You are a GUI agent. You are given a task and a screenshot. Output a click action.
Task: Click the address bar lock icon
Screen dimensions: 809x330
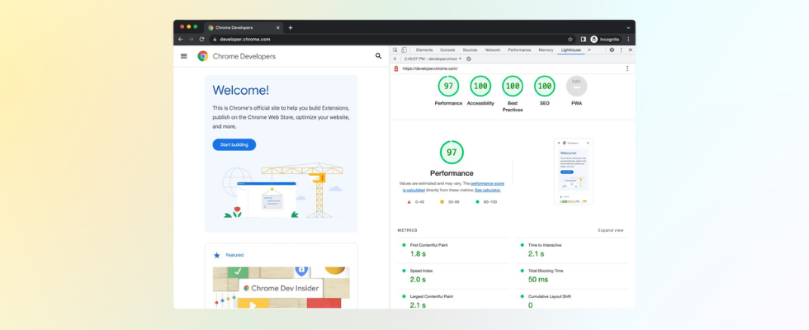(x=215, y=40)
